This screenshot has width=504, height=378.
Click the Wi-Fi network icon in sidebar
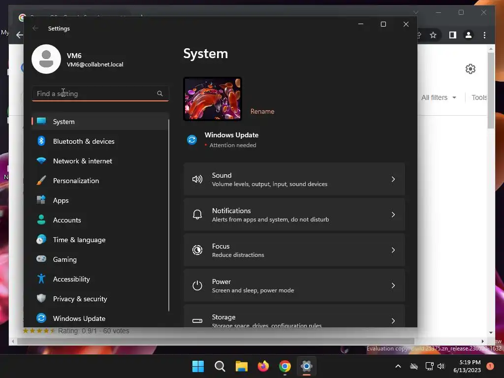pos(41,160)
